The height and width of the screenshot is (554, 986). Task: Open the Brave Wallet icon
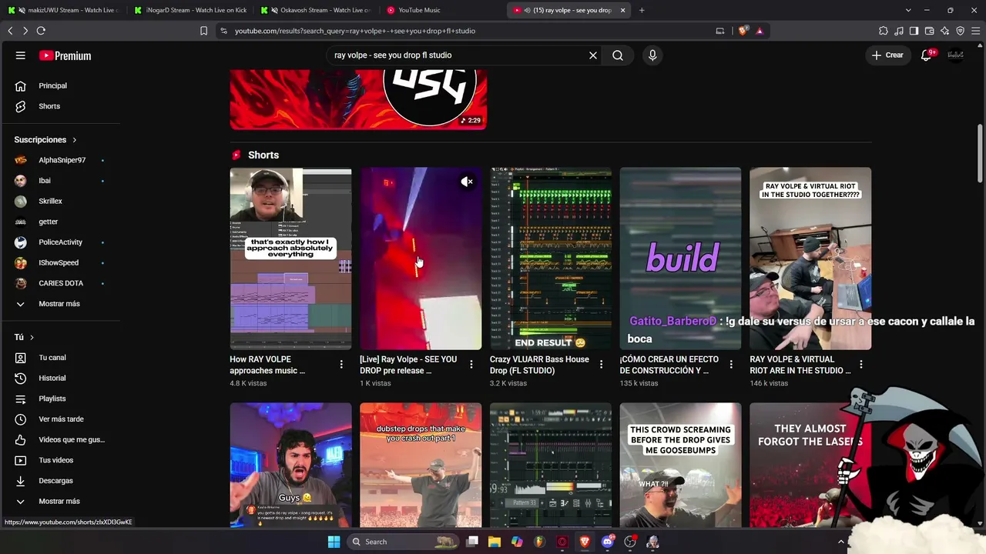click(x=929, y=31)
